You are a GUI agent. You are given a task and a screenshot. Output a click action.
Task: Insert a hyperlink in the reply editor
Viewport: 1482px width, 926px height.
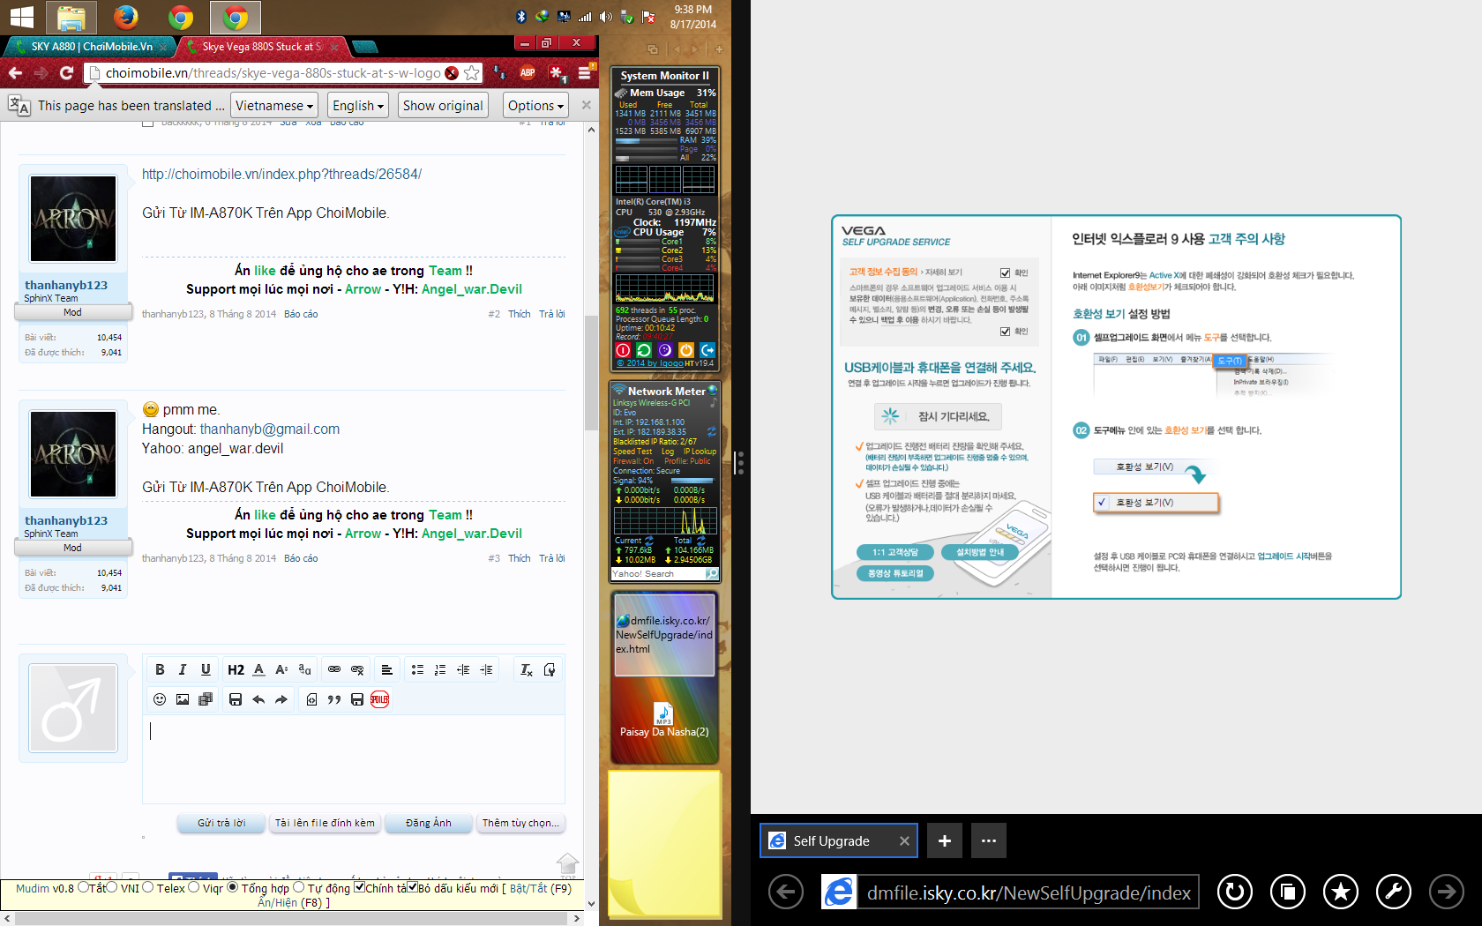(334, 670)
